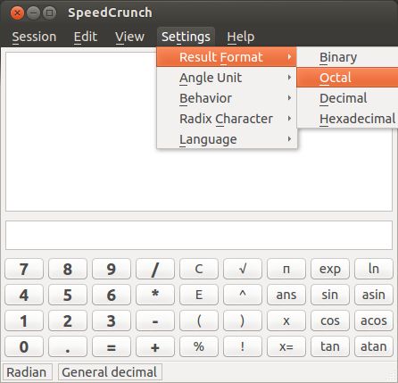398x383 pixels.
Task: Minimize the SpeedCrunch window
Action: tap(33, 12)
